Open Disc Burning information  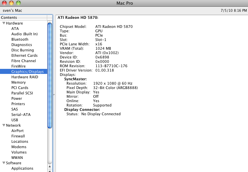[23, 50]
